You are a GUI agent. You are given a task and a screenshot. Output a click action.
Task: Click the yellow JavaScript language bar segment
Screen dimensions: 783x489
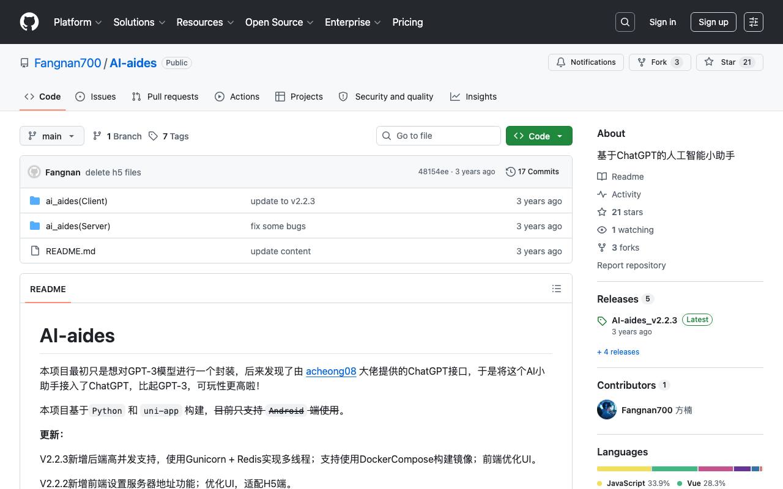pyautogui.click(x=625, y=469)
